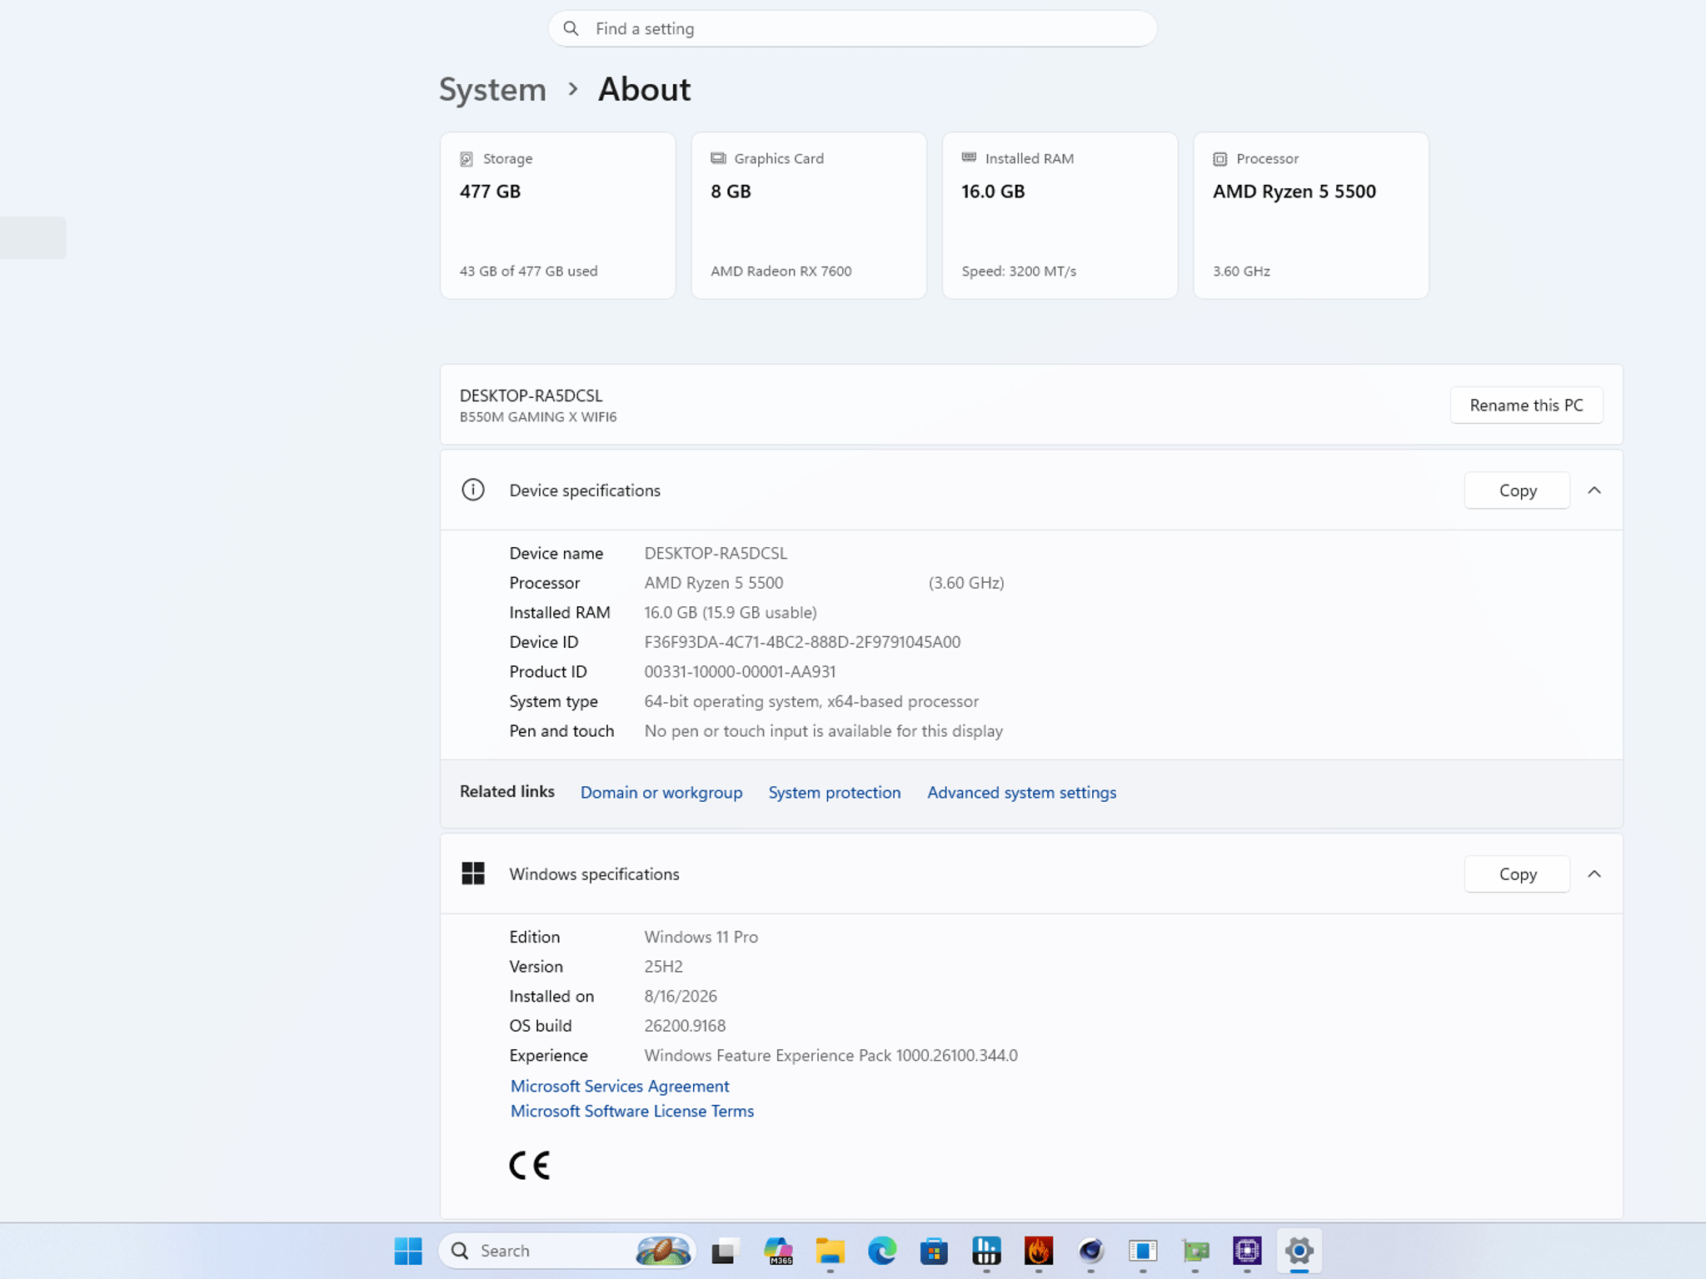Open File Explorer from the taskbar

coord(830,1251)
